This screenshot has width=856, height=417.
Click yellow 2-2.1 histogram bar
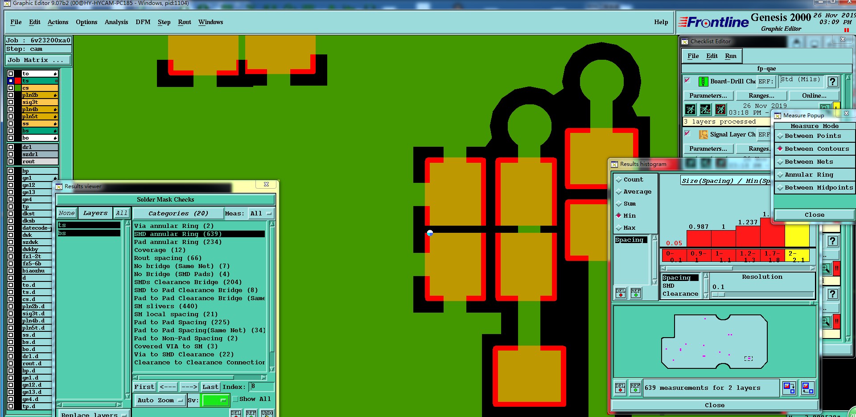797,236
